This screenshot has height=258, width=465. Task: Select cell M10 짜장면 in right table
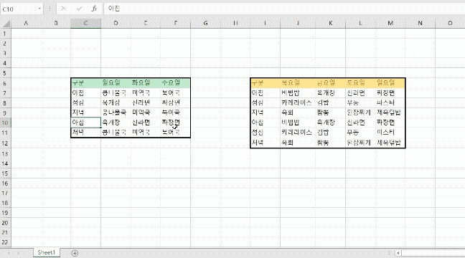(x=390, y=123)
